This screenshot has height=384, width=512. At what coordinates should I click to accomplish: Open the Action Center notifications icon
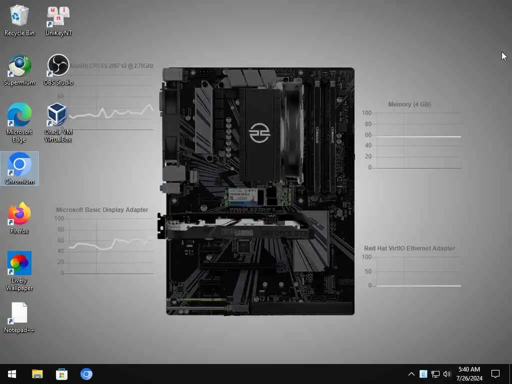tap(495, 374)
